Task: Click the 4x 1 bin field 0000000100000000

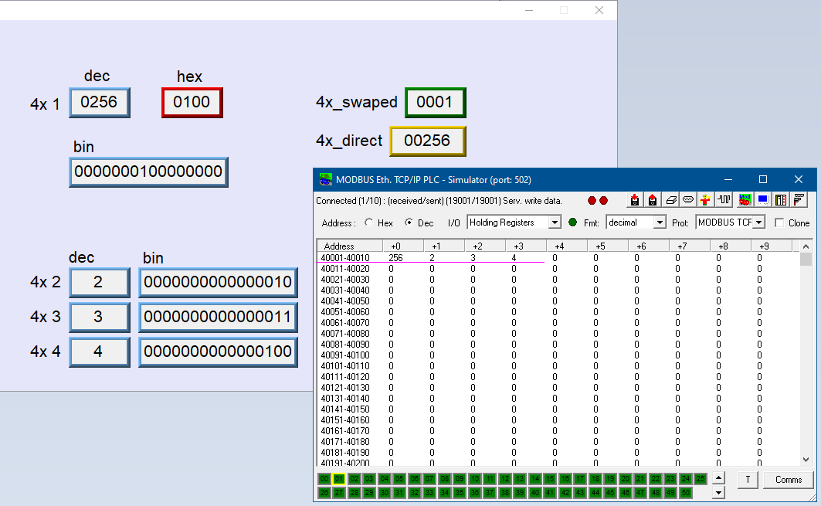Action: [x=149, y=171]
